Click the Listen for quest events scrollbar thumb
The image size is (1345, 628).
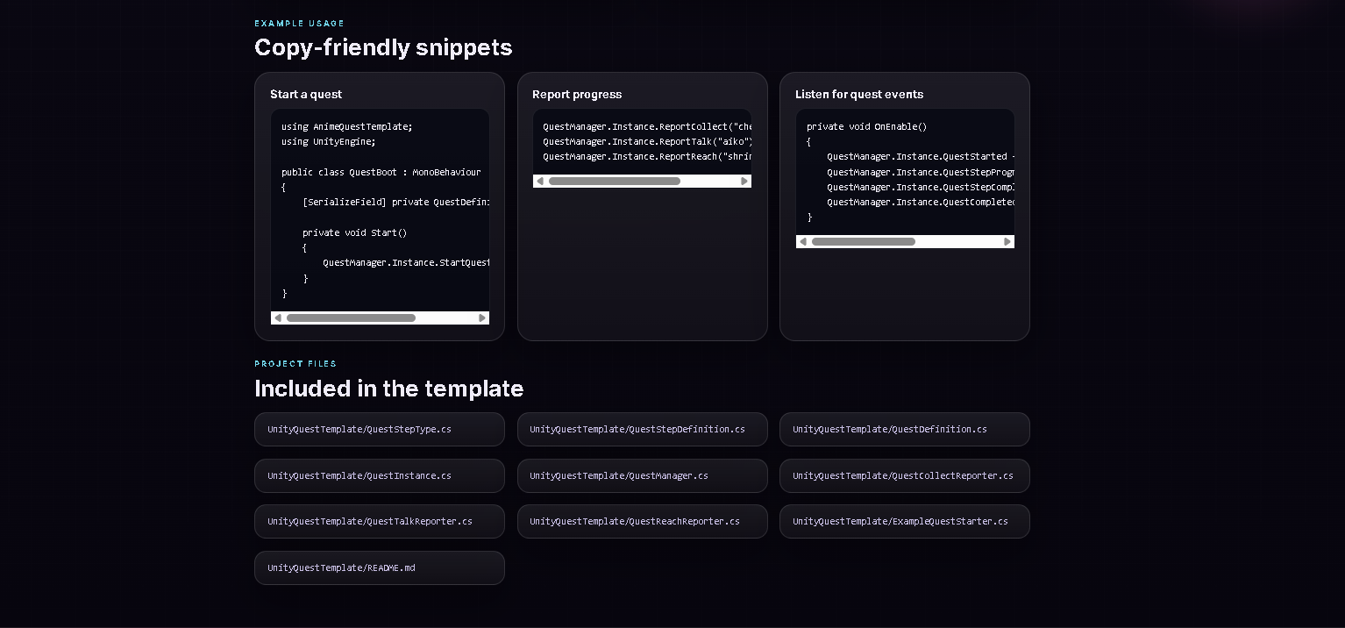click(x=863, y=242)
